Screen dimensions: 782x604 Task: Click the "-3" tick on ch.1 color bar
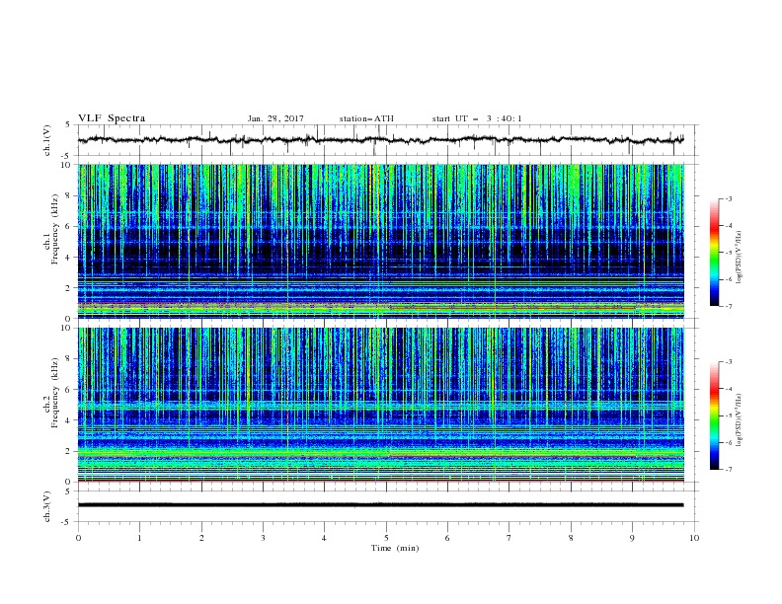click(728, 198)
